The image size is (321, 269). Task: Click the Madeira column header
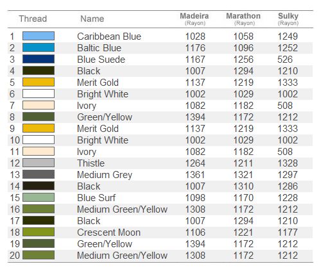[195, 19]
